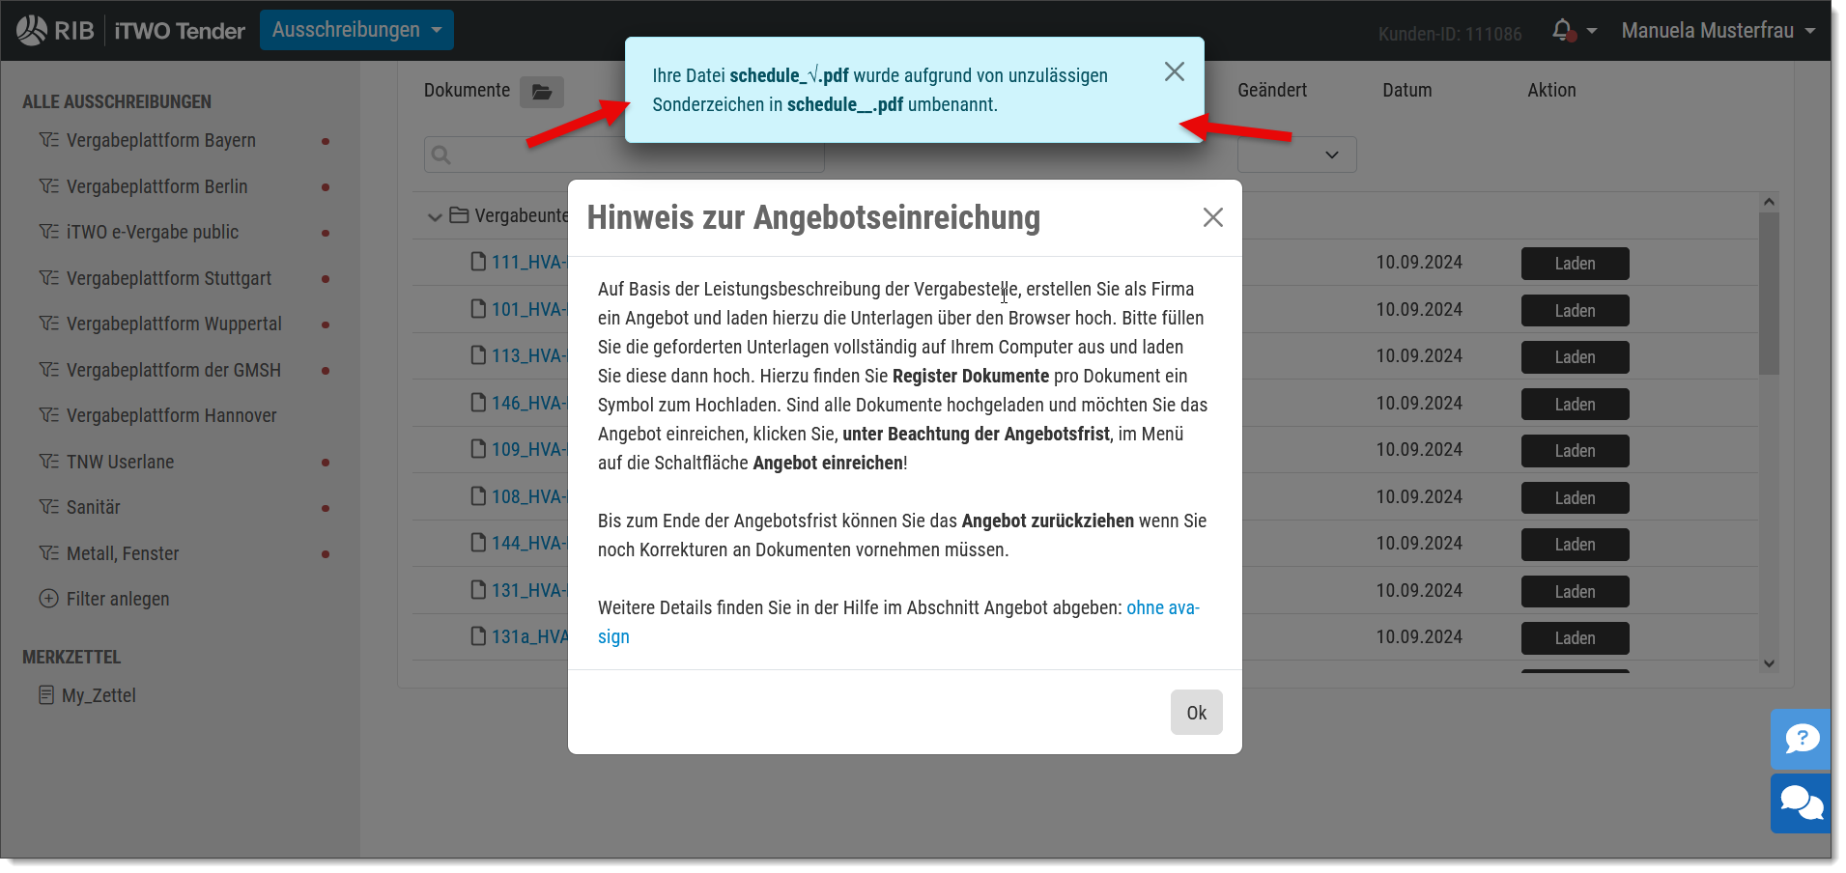Viewport: 1846px width, 873px height.
Task: Open the Ausschreibungen dropdown menu
Action: (x=356, y=30)
